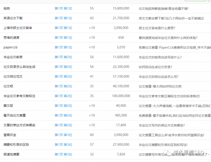Screen dimensions: 211x162
Task: Open rank link for 翟天临论文查重 row
Action: 63,115
